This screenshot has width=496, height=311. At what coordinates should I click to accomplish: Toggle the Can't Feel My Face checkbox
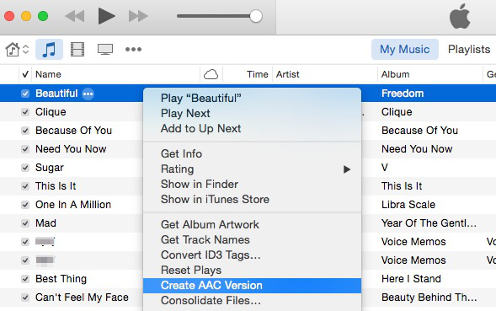[25, 298]
